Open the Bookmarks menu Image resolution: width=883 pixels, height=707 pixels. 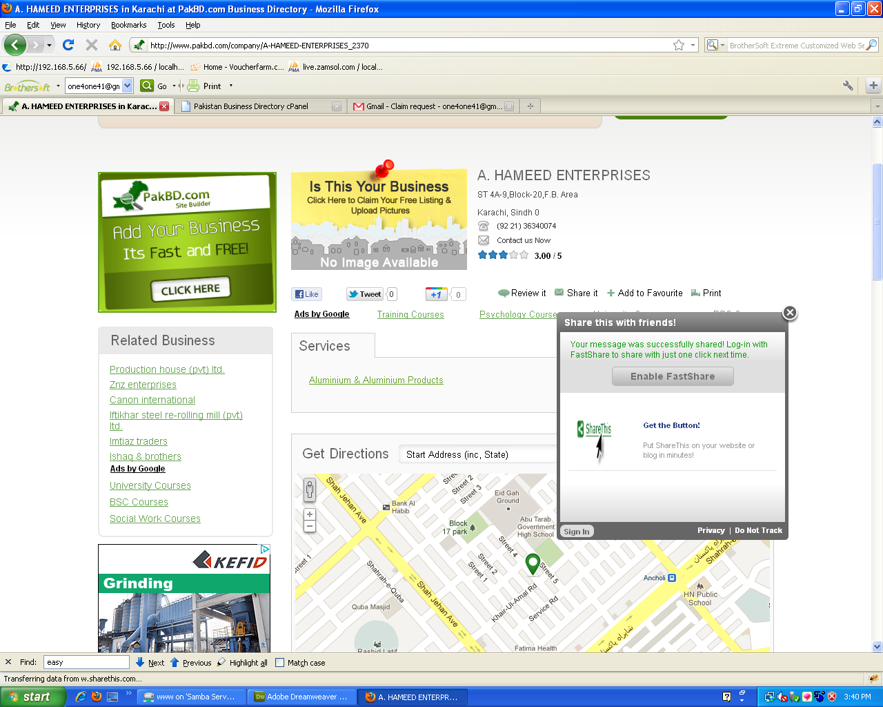click(128, 25)
